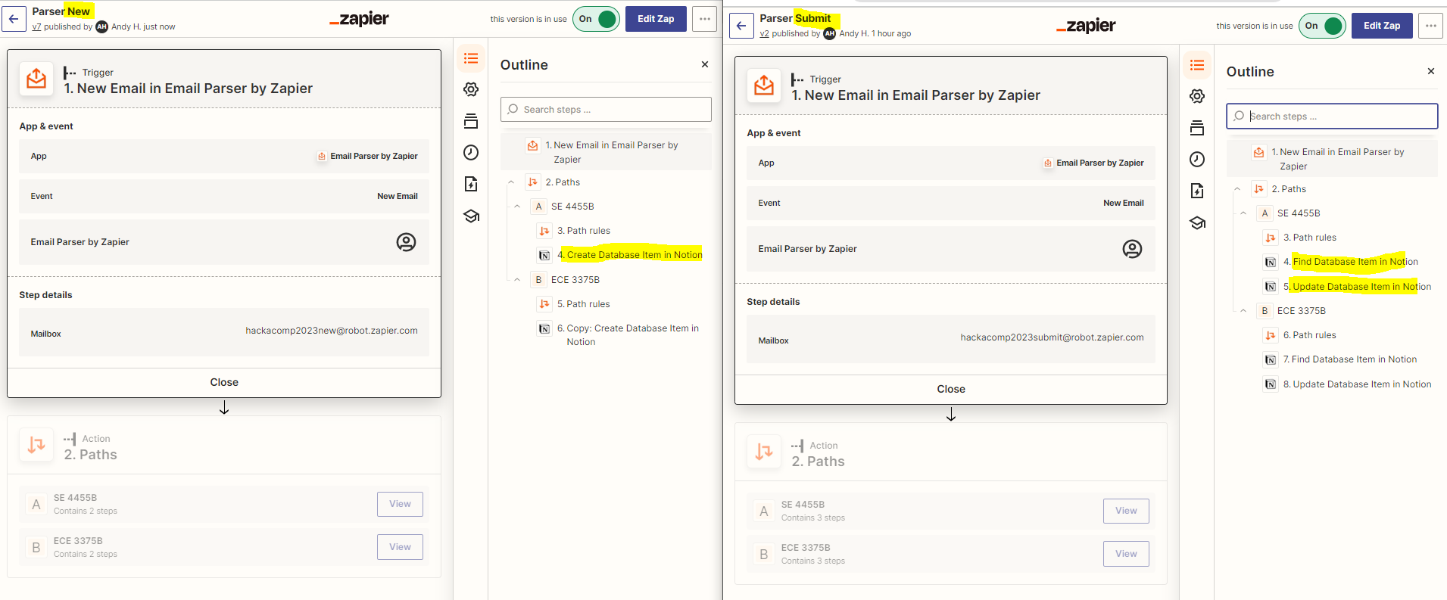The width and height of the screenshot is (1447, 600).
Task: Open learning cap icon in Parser New sidebar
Action: [x=471, y=216]
